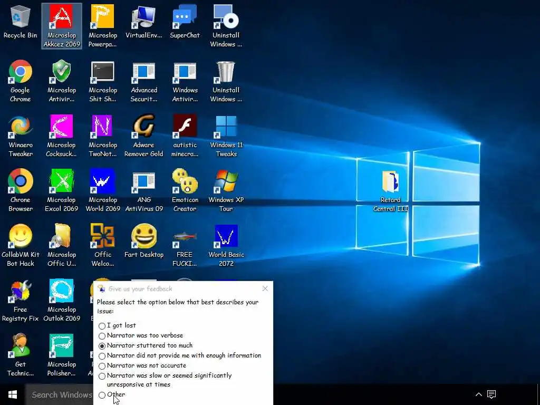Screen dimensions: 540x405
Task: Open Offic Welco... shortcut
Action: pyautogui.click(x=103, y=246)
